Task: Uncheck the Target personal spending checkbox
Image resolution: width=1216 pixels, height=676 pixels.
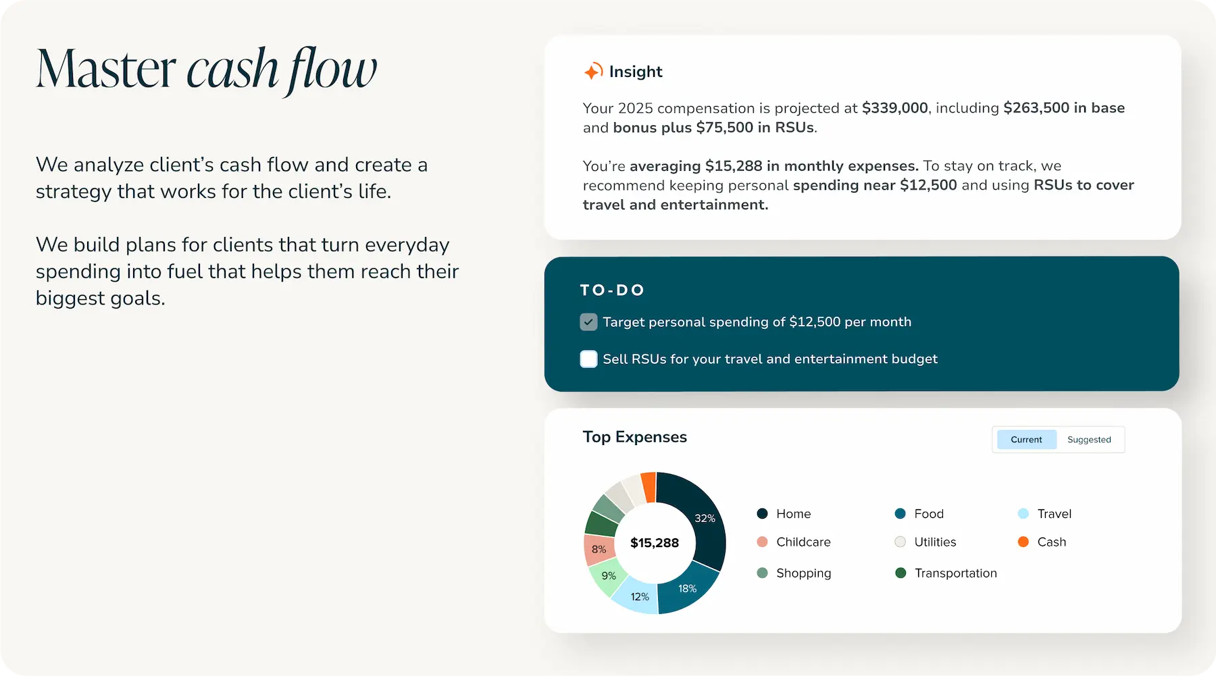Action: click(588, 322)
